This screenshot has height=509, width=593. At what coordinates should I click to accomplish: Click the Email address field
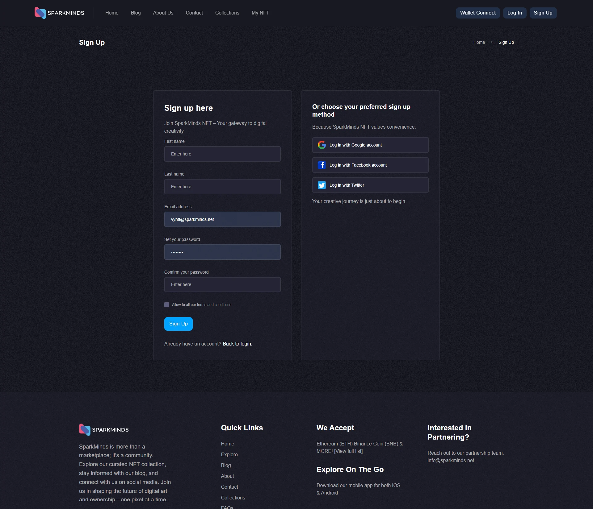pos(222,219)
